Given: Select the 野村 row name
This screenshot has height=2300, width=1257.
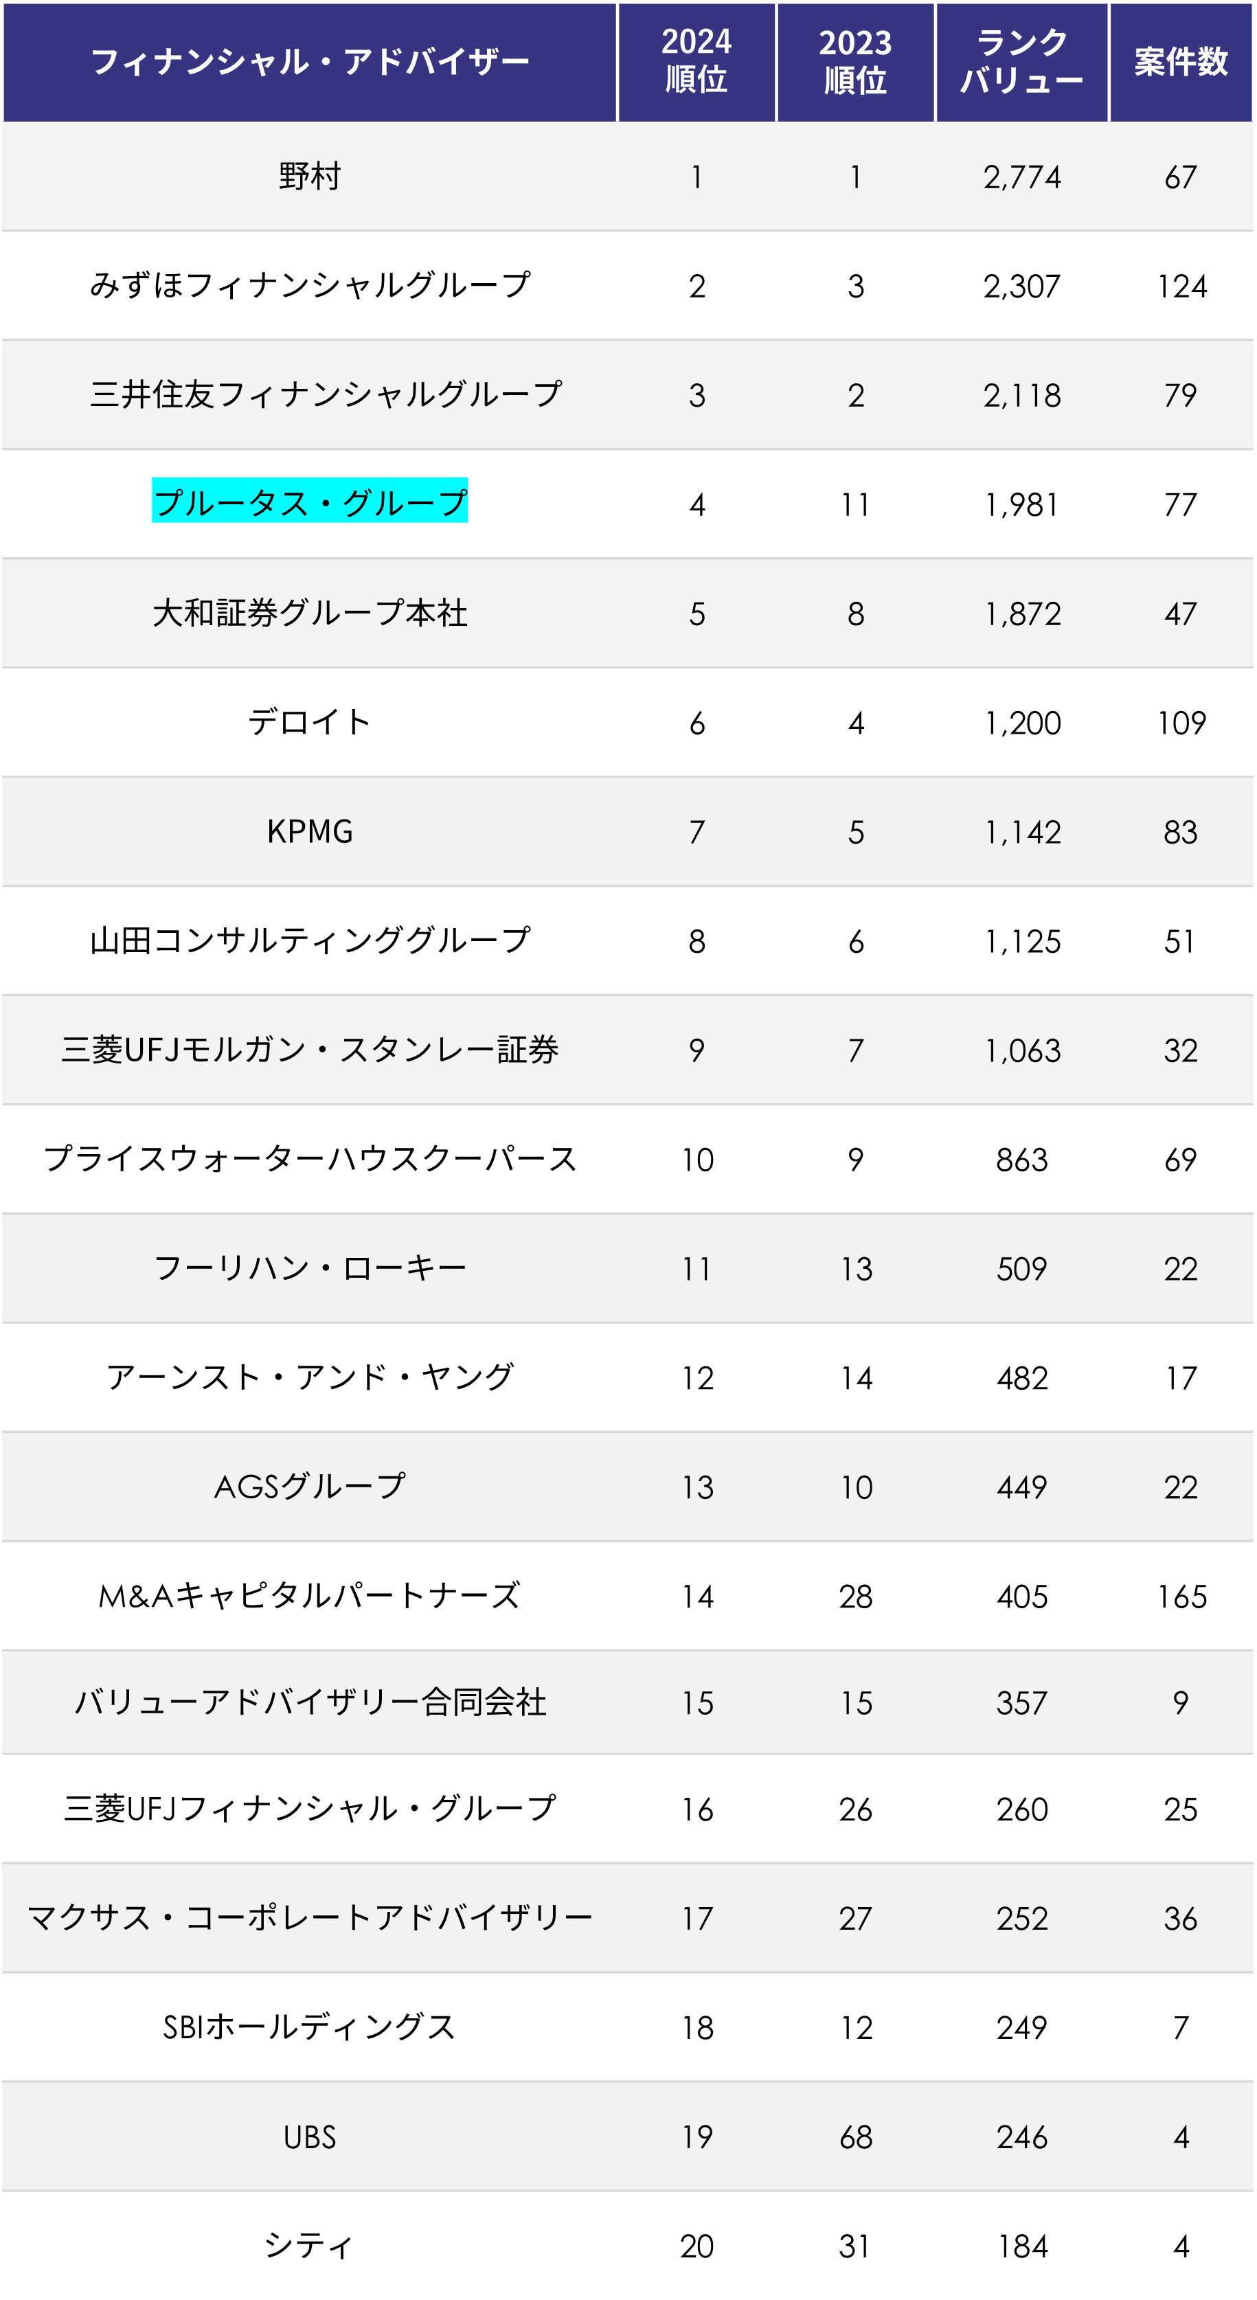Looking at the screenshot, I should point(310,176).
